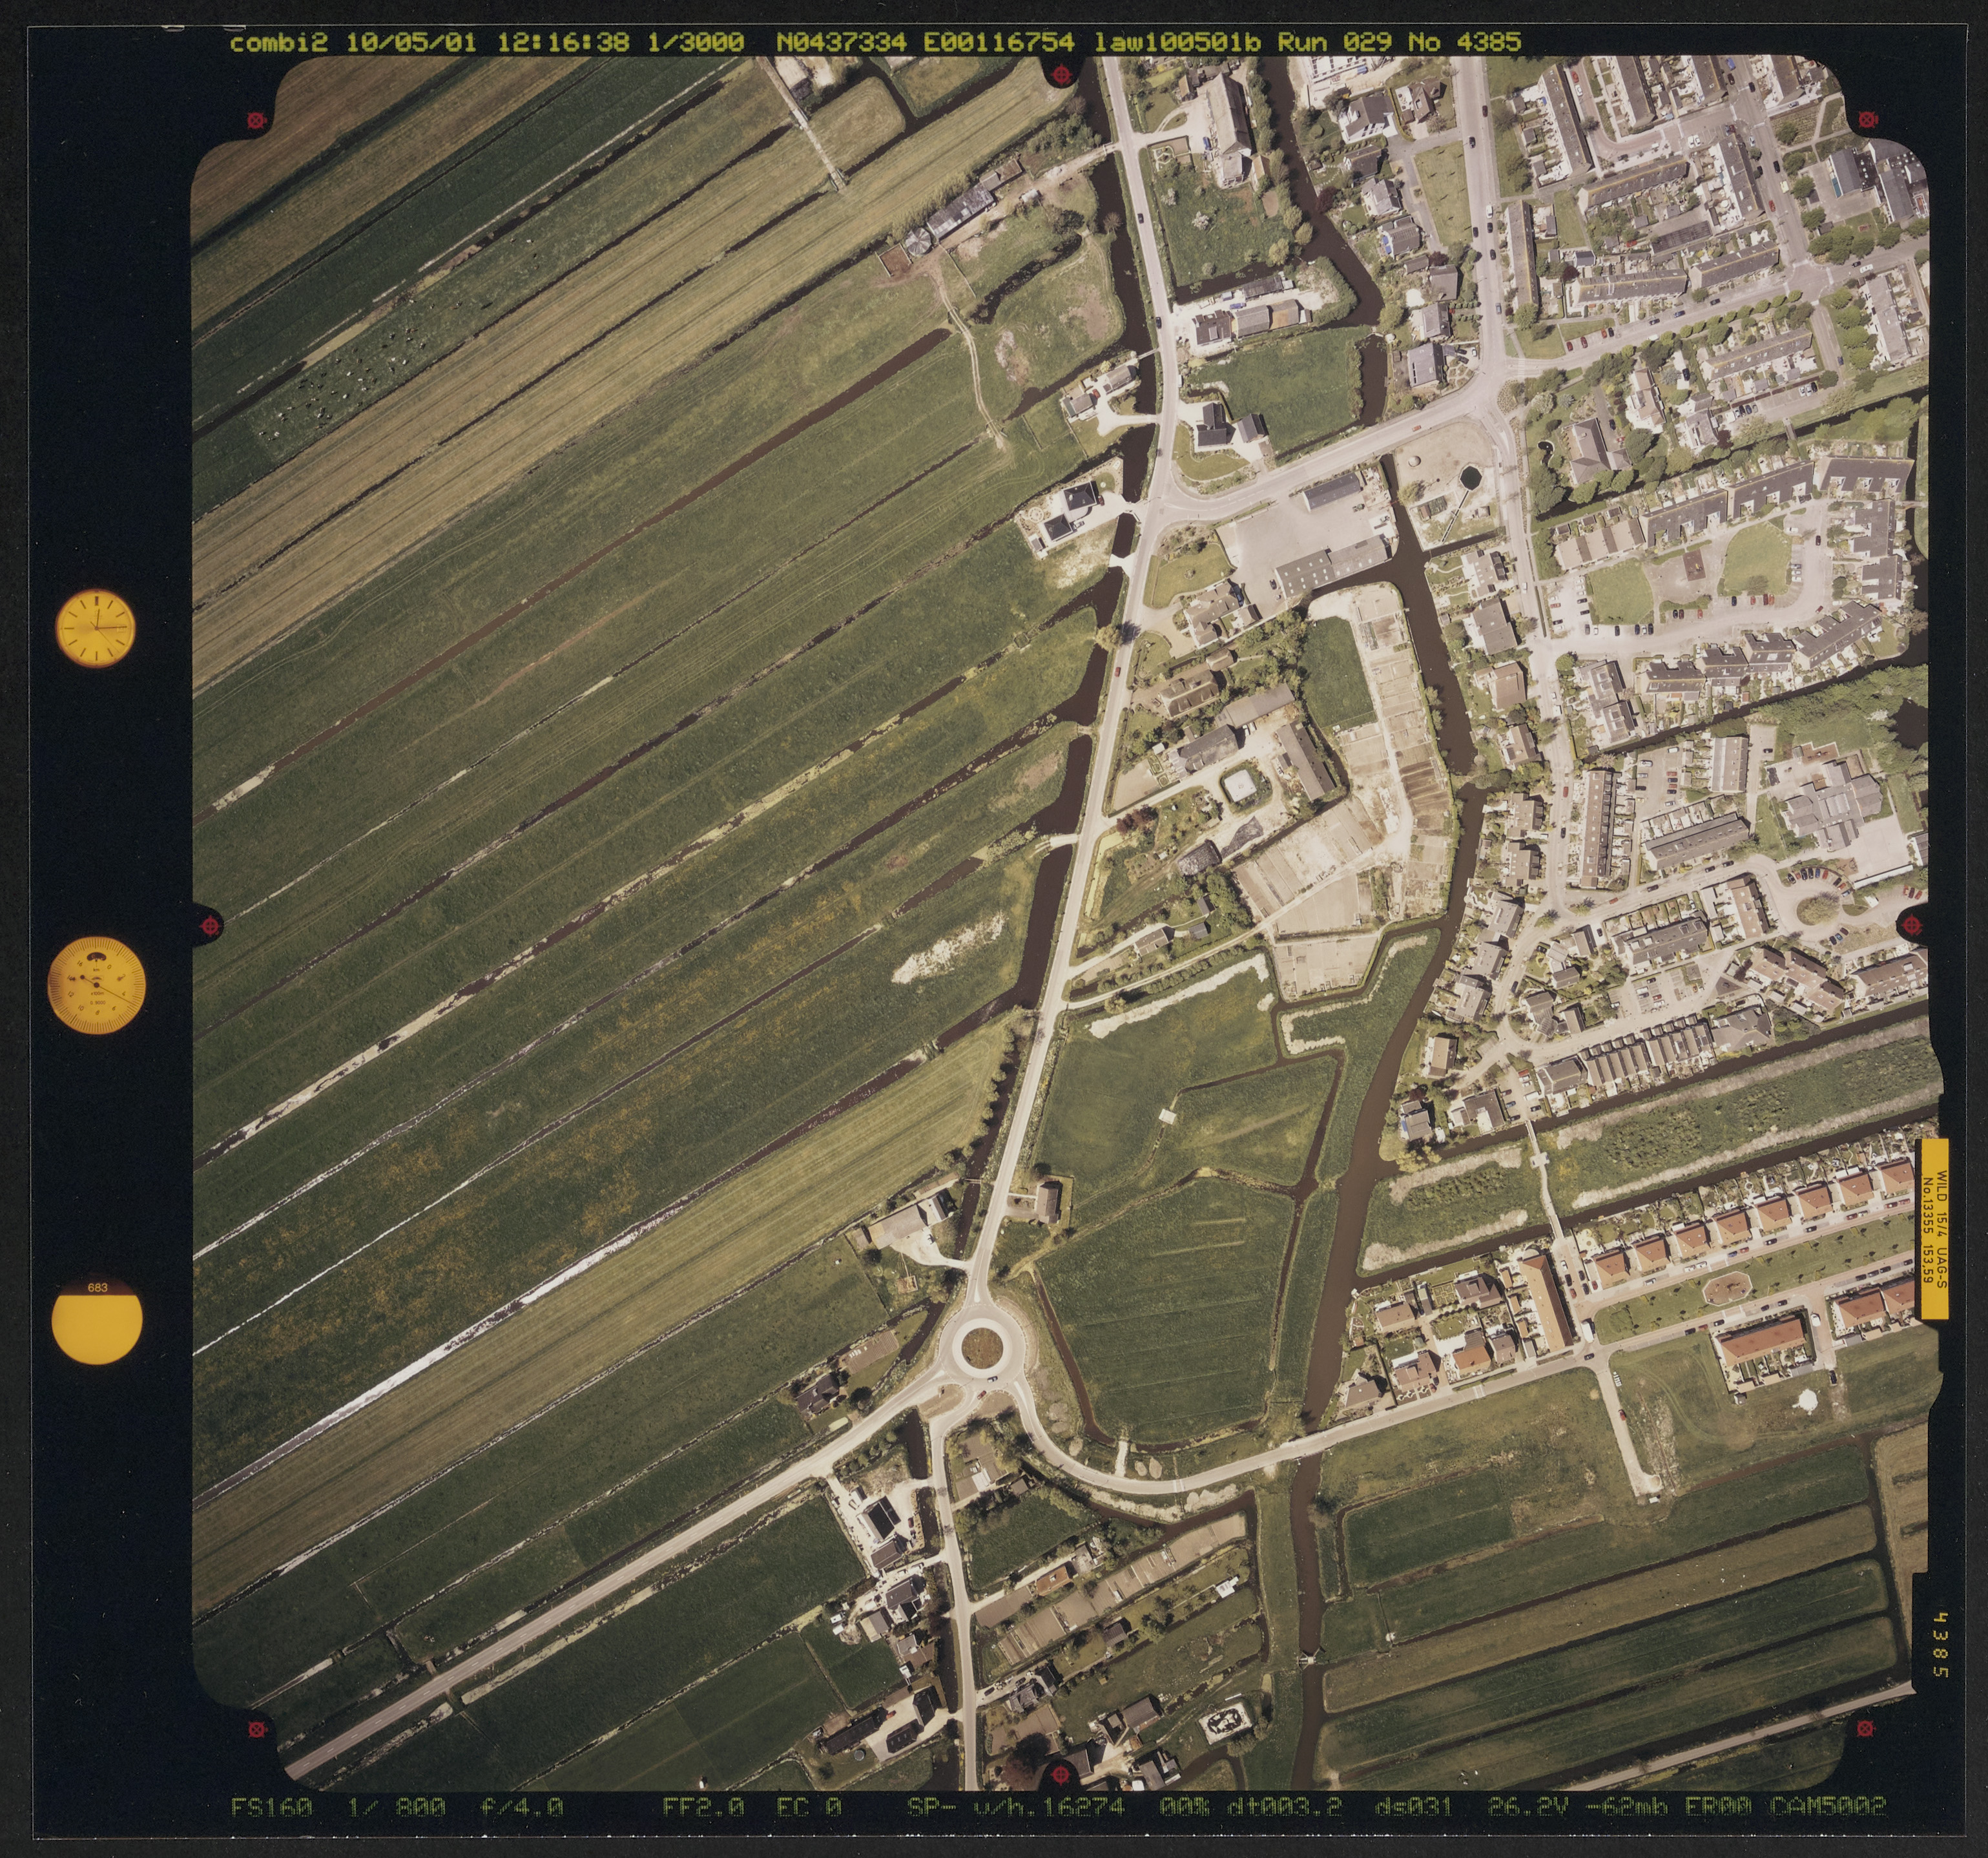Image resolution: width=1988 pixels, height=1858 pixels.
Task: Click the bottom-right red fiducial crosshair mark
Action: point(1866,1728)
